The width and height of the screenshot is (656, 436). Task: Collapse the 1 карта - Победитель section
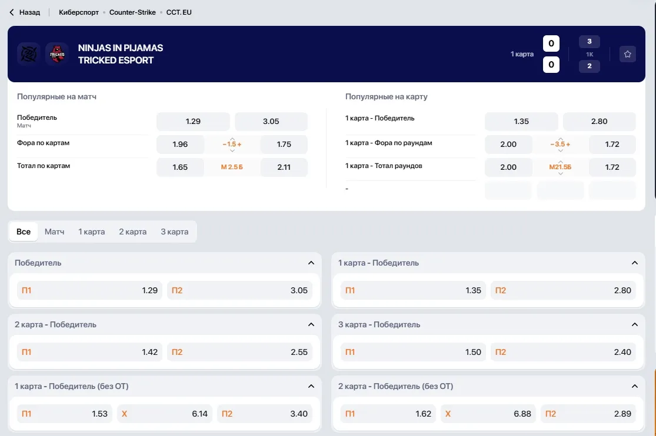[x=635, y=263]
